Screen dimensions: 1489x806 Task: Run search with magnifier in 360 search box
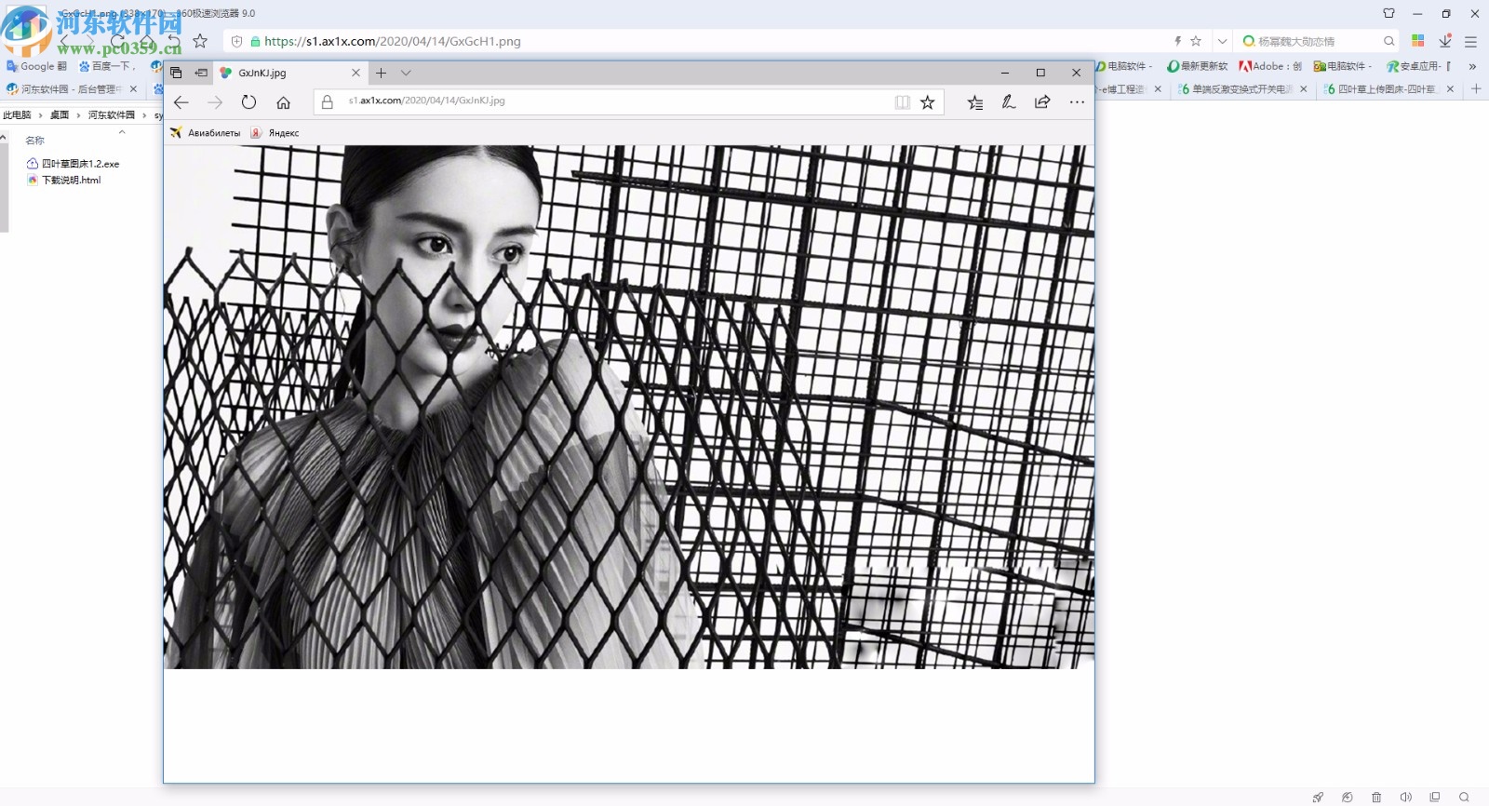click(1389, 41)
